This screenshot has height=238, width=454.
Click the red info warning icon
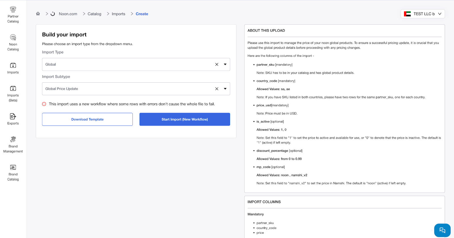click(x=44, y=104)
